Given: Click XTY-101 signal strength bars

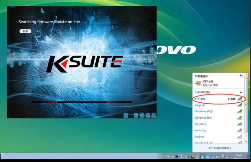Looking at the screenshot, I should coord(240,99).
